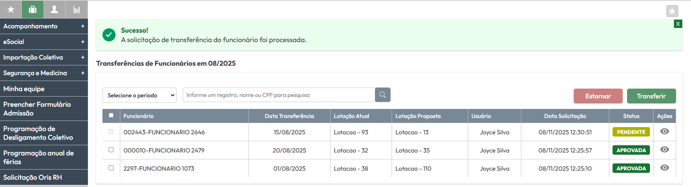Check the box for FUNCIONARIO 1073
This screenshot has height=187, width=691.
[111, 168]
